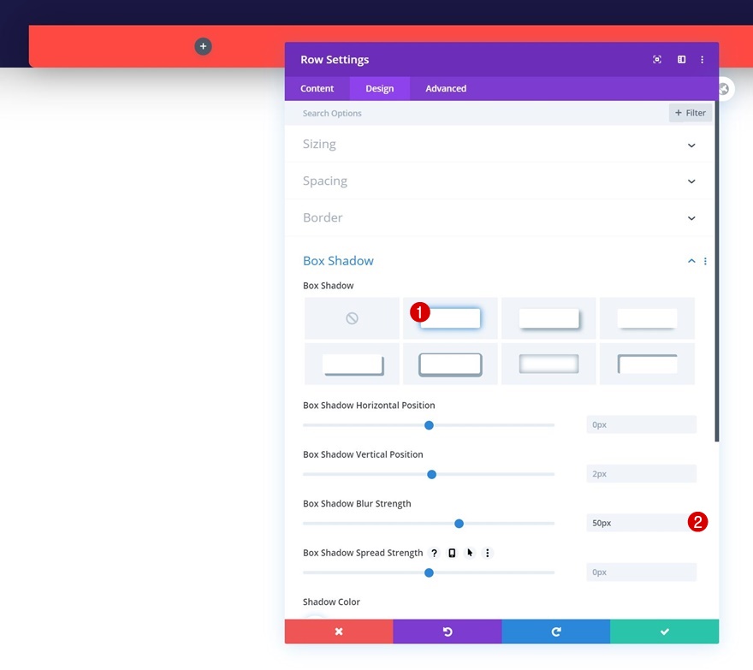Click help question mark beside Spread Strength
753x670 pixels.
(x=434, y=554)
